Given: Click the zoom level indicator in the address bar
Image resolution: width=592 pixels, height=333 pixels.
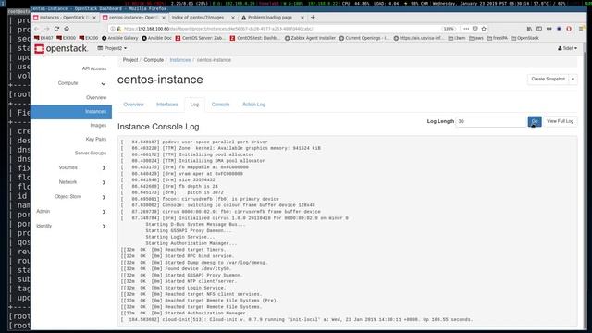Looking at the screenshot, I should 449,29.
